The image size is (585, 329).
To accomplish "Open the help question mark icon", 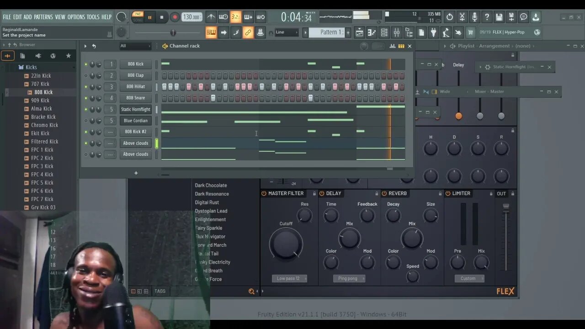I will tap(487, 17).
